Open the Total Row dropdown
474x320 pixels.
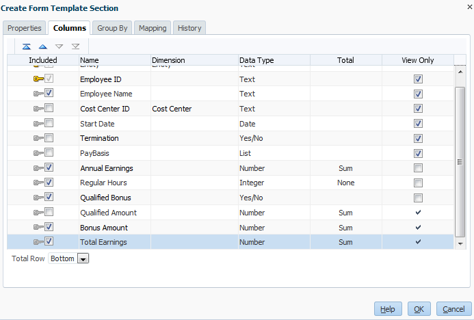tap(83, 259)
